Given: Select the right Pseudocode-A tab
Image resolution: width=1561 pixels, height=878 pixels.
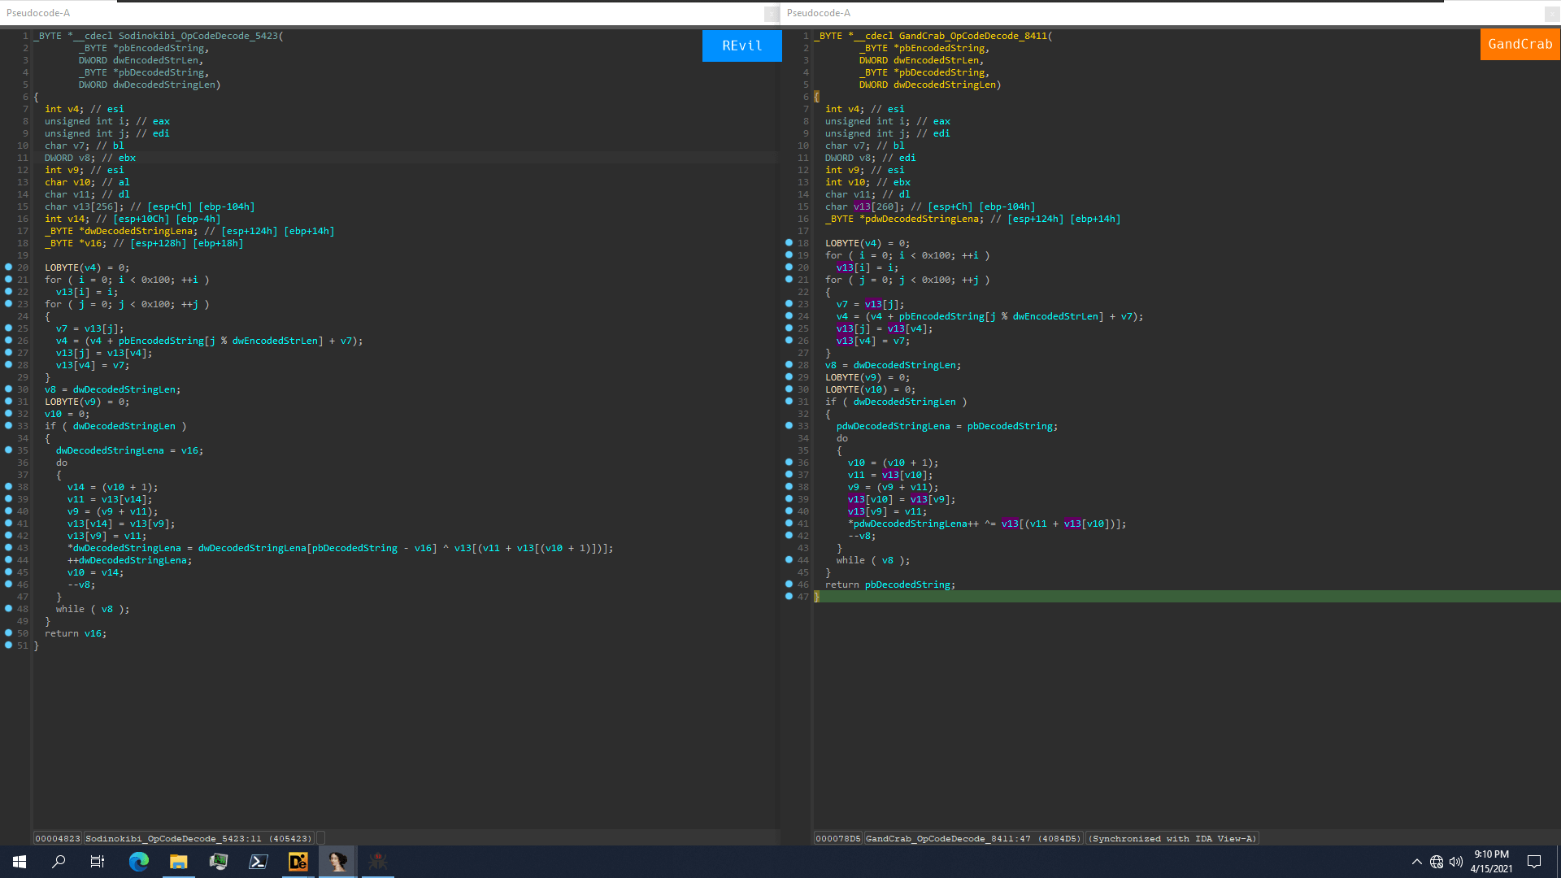Looking at the screenshot, I should click(819, 13).
